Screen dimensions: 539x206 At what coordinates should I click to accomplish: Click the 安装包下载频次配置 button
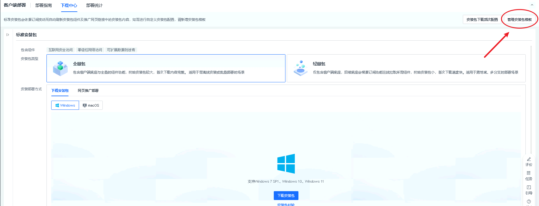point(482,20)
